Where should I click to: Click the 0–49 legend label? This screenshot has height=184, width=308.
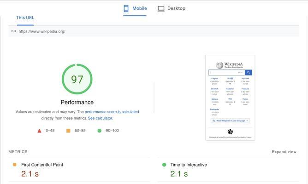pyautogui.click(x=50, y=131)
